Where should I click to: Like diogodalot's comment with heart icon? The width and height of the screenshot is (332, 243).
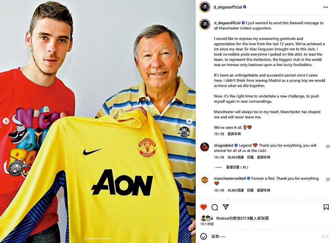pyautogui.click(x=328, y=146)
